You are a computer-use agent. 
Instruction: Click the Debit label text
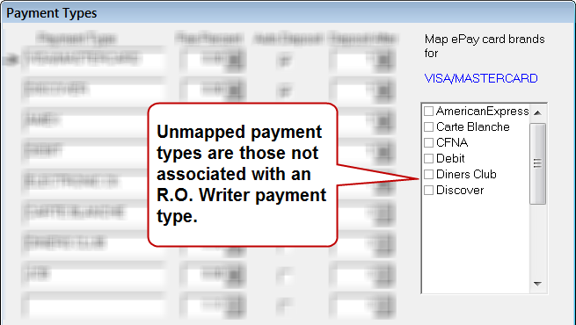[450, 158]
